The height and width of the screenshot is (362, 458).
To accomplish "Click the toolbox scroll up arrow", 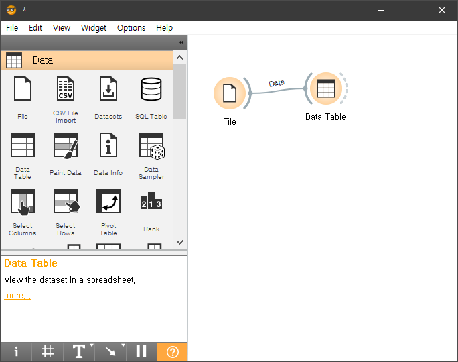I will pos(180,57).
